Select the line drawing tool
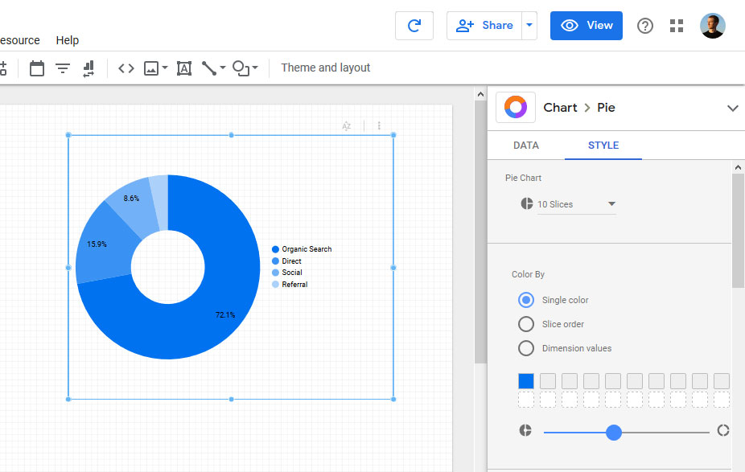This screenshot has height=472, width=745. (211, 68)
